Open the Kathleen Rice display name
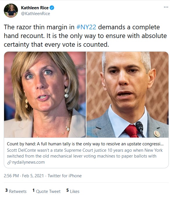This screenshot has width=170, height=197. click(35, 8)
